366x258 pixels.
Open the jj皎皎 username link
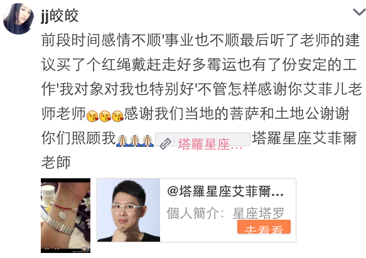(60, 16)
